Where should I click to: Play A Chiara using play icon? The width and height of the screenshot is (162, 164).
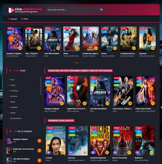(49, 152)
